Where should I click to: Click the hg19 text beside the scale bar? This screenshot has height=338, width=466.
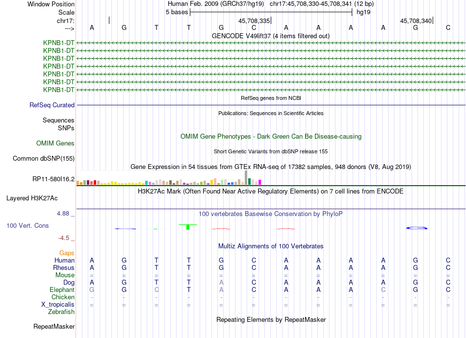[x=363, y=12]
